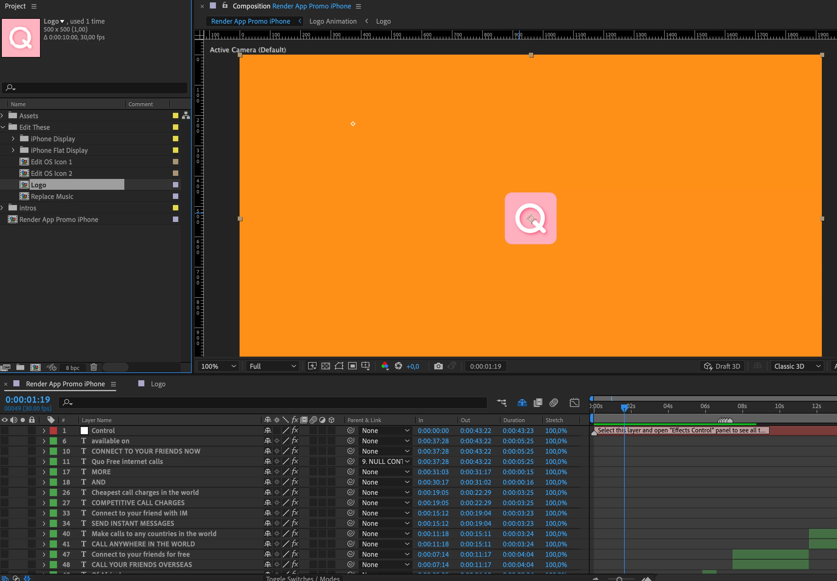Click the 8 bpc color depth button
The height and width of the screenshot is (581, 837).
coord(72,368)
